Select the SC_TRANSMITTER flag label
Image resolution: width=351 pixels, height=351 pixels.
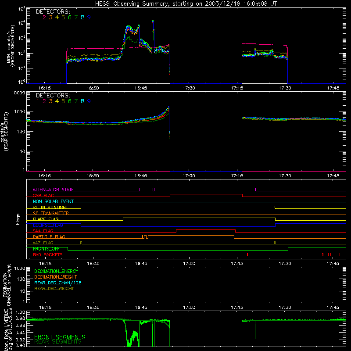pyautogui.click(x=51, y=213)
